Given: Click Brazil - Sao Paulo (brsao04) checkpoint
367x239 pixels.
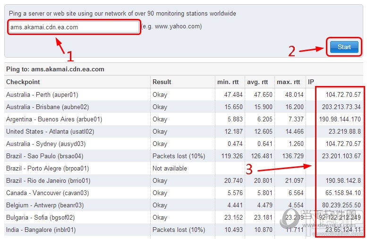Looking at the screenshot, I should click(45, 156).
